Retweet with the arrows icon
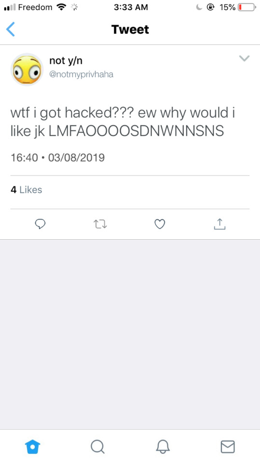Viewport: 260px width, 464px height. (100, 224)
